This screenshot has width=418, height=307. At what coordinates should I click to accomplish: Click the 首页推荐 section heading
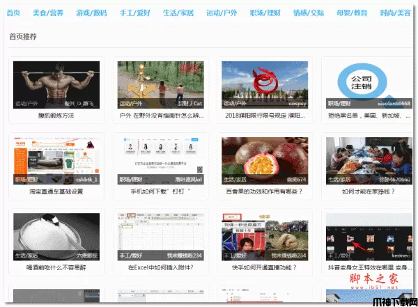pos(23,36)
